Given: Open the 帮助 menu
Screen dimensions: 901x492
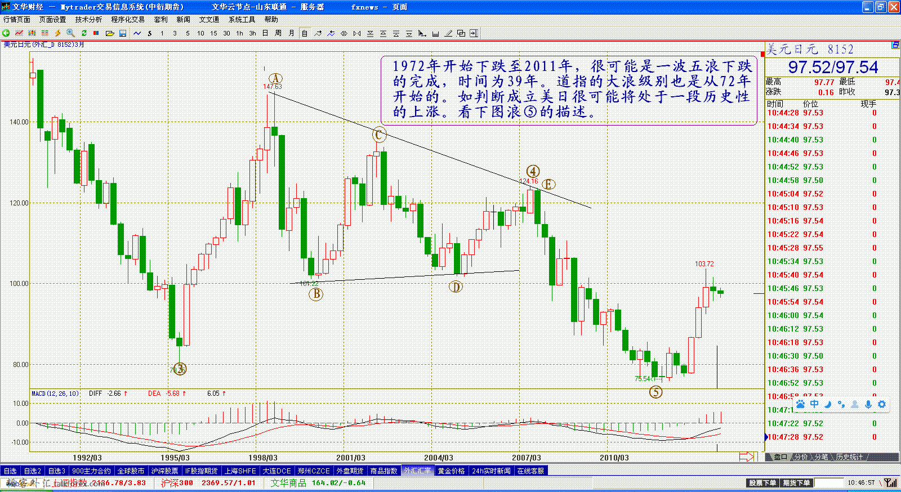Looking at the screenshot, I should (271, 19).
